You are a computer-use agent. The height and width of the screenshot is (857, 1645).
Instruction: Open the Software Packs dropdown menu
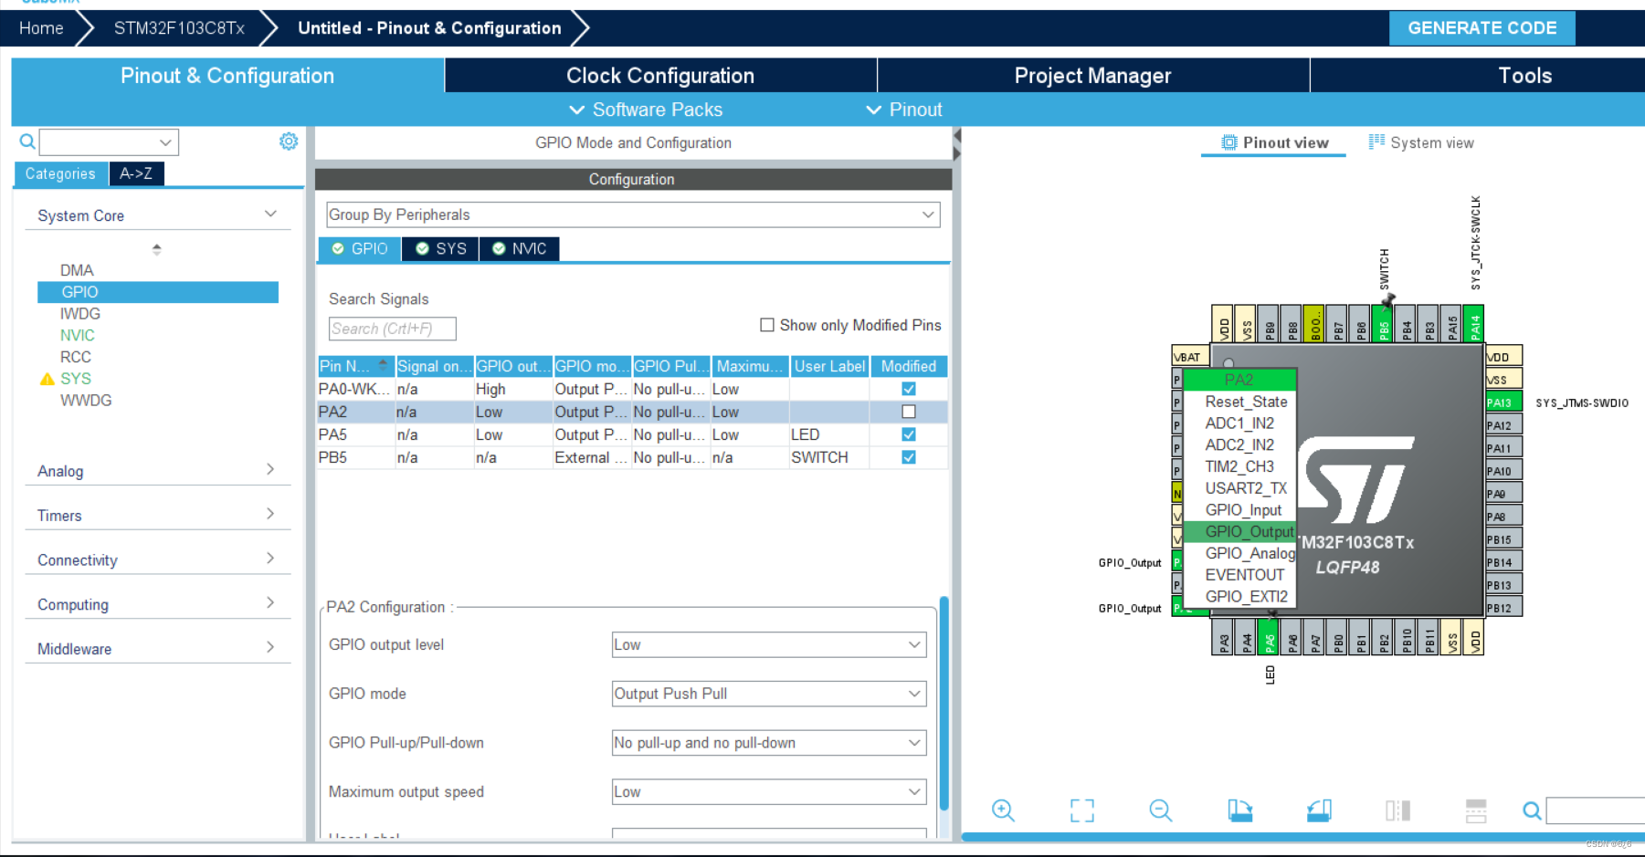pyautogui.click(x=646, y=110)
